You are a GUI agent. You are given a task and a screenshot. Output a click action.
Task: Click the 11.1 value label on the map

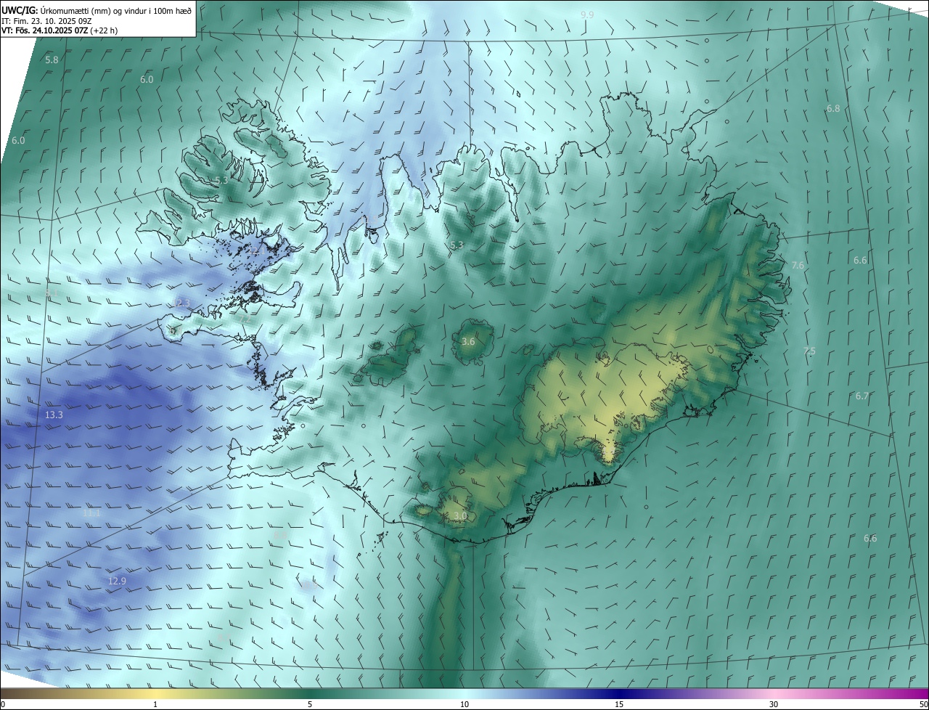(x=91, y=513)
